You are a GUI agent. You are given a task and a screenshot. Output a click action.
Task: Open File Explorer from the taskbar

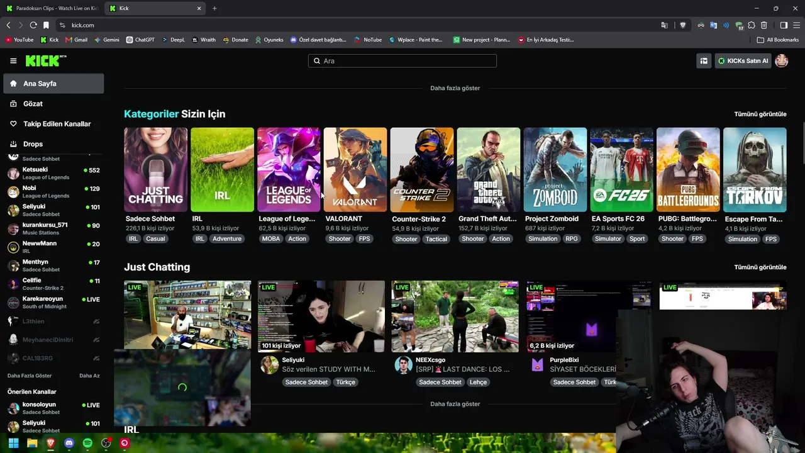point(32,443)
